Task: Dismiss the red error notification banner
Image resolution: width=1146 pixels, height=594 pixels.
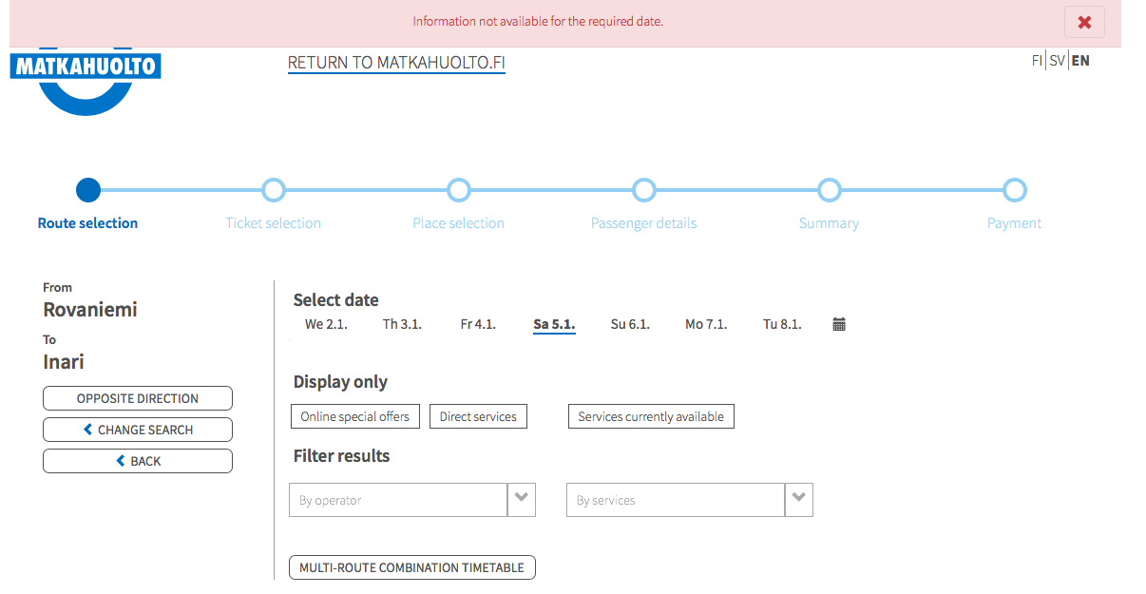Action: [1084, 22]
